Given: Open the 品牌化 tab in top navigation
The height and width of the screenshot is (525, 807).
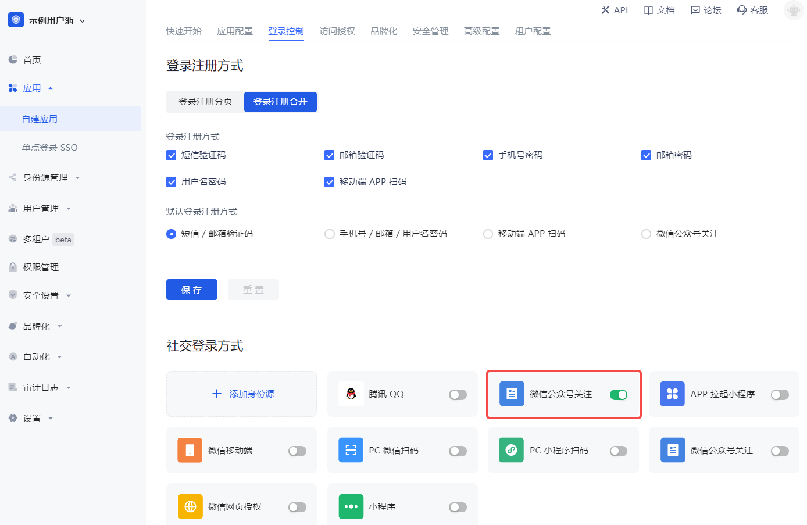Looking at the screenshot, I should point(384,31).
